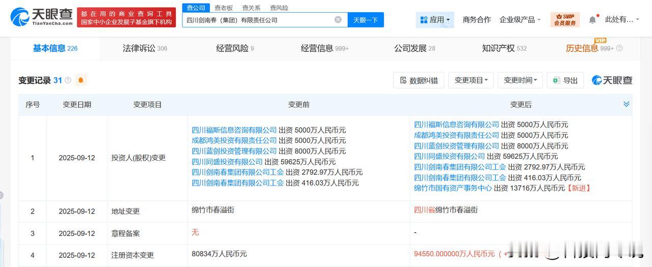The width and height of the screenshot is (652, 267).
Task: Open 成都鸿美投资有限责任公司 link in 变更后 column
Action: click(456, 135)
